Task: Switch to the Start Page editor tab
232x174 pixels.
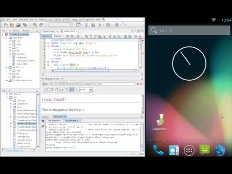Action: point(50,31)
